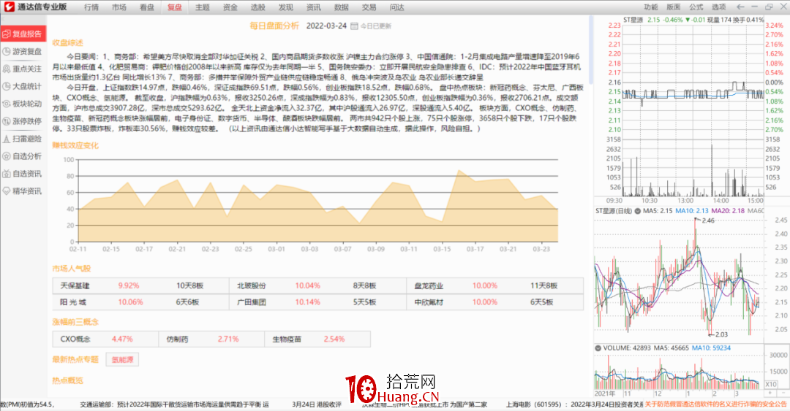Open 扫雷避险 in the sidebar
Screen dimensions: 790x411
point(23,139)
